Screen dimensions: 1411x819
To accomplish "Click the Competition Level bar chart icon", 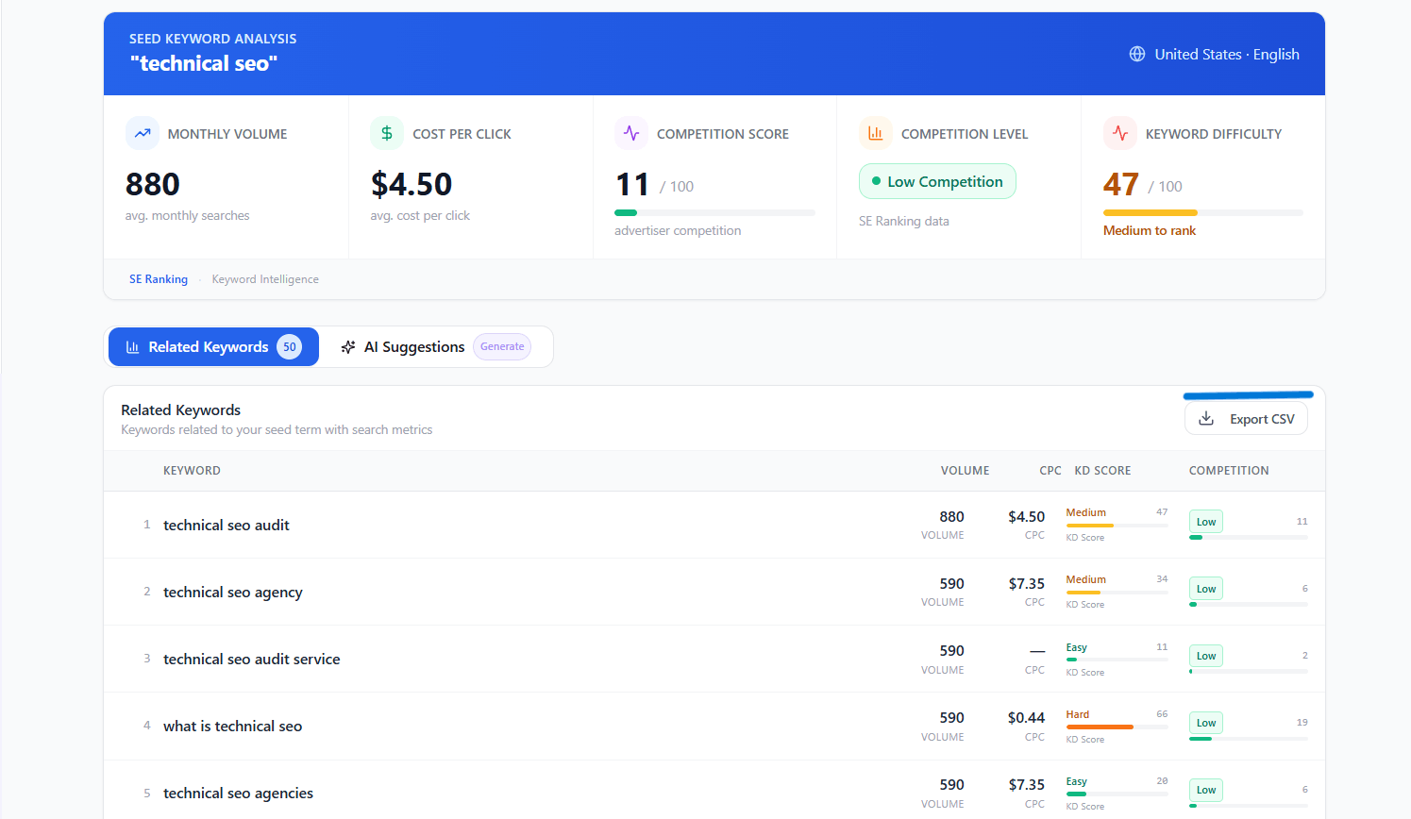I will [875, 133].
